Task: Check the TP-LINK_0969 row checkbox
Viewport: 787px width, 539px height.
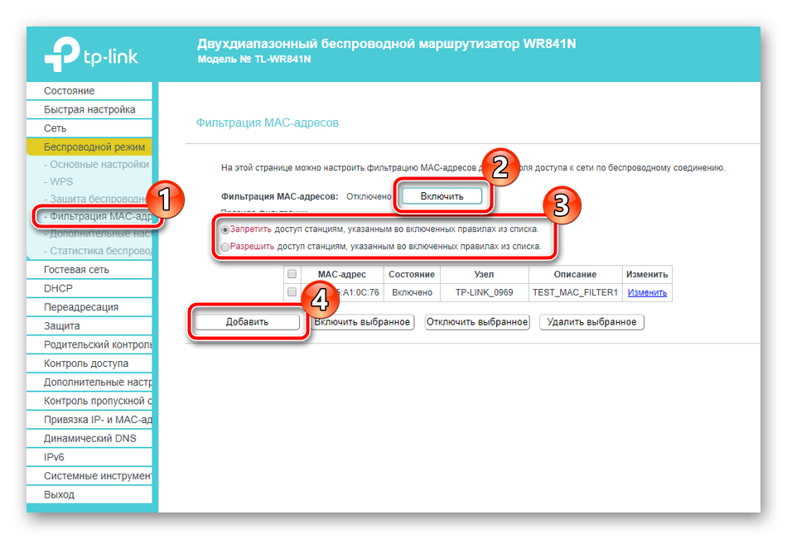Action: click(291, 292)
